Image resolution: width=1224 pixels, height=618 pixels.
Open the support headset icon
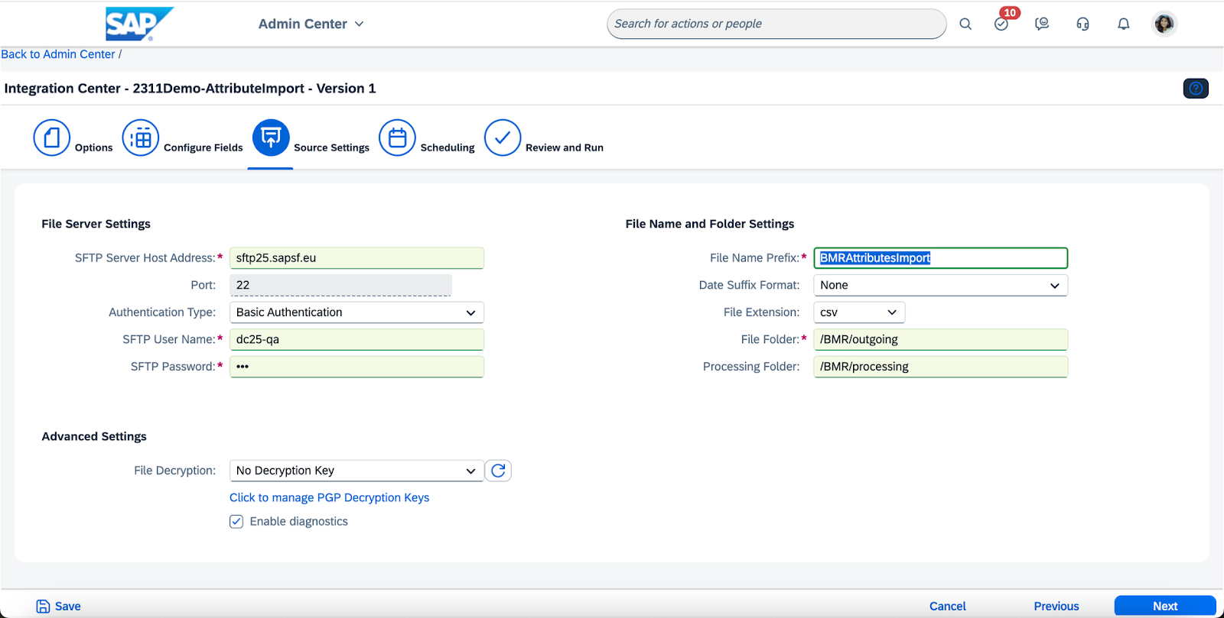[1082, 24]
